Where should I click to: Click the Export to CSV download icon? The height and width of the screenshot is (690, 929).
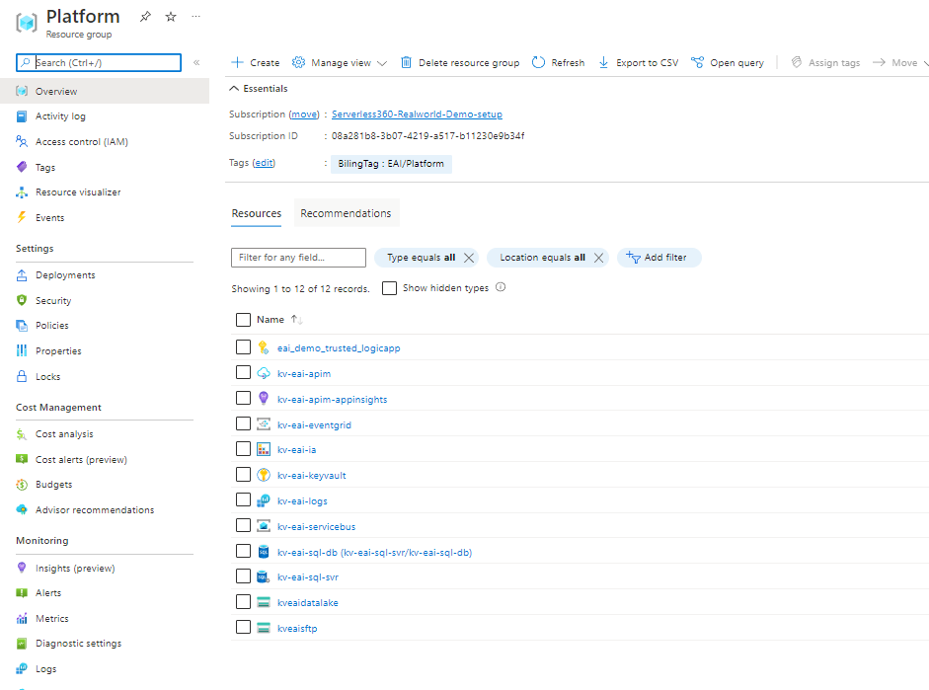603,62
